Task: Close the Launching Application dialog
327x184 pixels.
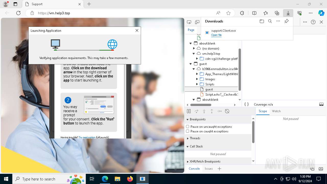Action: coord(137,30)
